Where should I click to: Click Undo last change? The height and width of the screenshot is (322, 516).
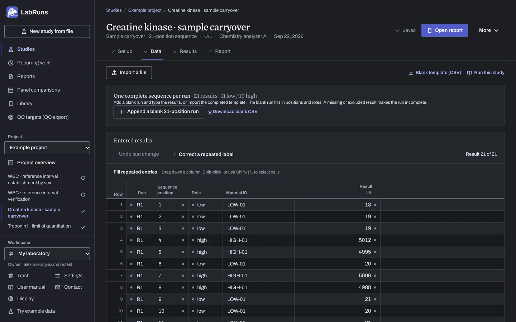click(x=139, y=154)
